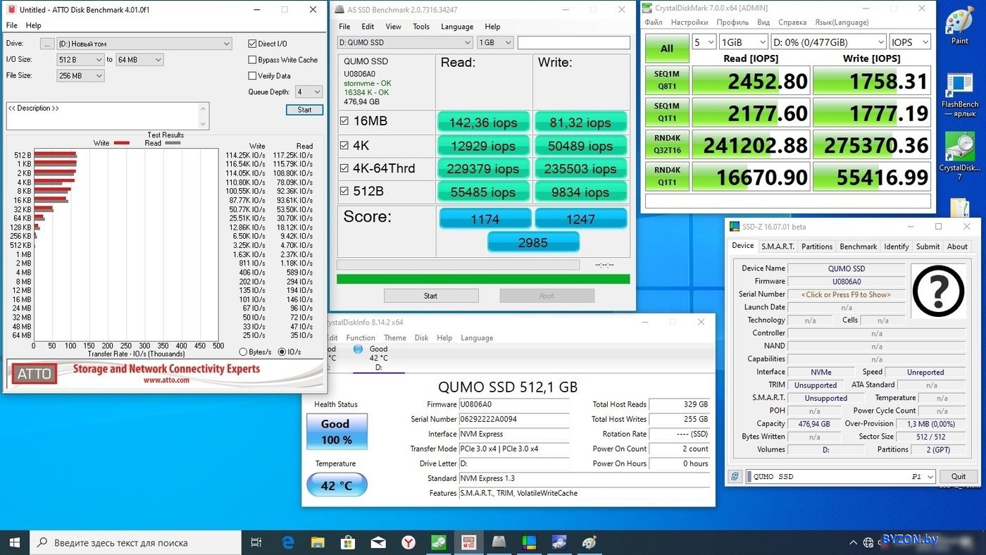Click AS SSD Benchmark title bar icon
The width and height of the screenshot is (986, 555).
pos(340,10)
